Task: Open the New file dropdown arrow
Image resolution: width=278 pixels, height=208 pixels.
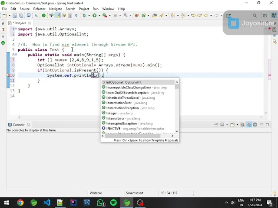Action: [x=10, y=16]
